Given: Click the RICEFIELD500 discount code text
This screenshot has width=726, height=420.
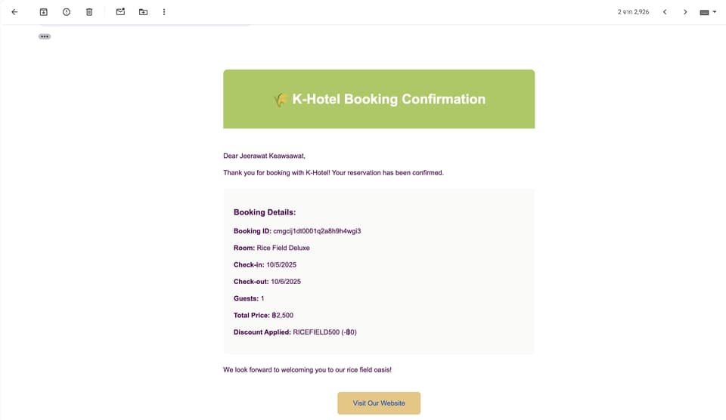Looking at the screenshot, I should pos(316,332).
